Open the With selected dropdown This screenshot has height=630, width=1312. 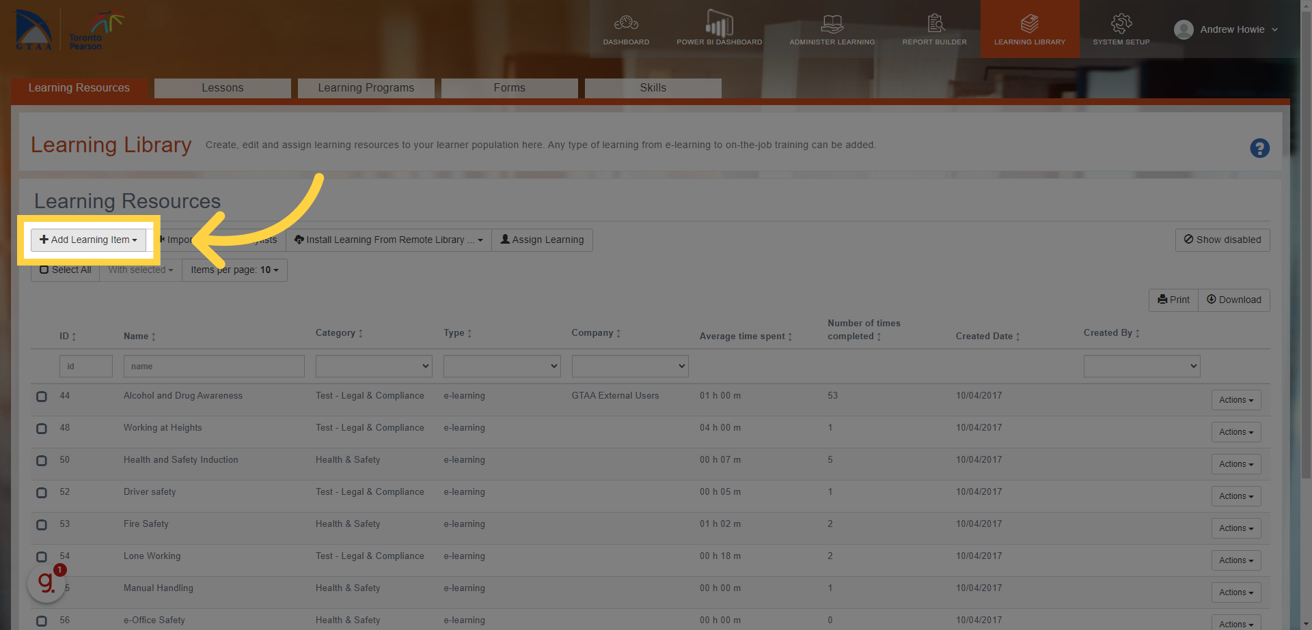(x=141, y=270)
